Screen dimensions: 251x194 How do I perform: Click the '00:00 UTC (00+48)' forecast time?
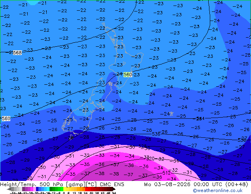click(x=221, y=184)
